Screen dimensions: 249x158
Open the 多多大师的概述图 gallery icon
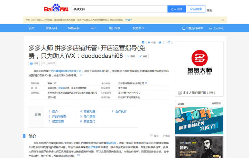click(x=179, y=93)
